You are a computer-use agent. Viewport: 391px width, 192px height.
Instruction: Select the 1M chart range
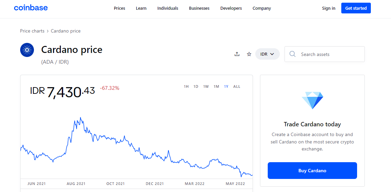[216, 86]
